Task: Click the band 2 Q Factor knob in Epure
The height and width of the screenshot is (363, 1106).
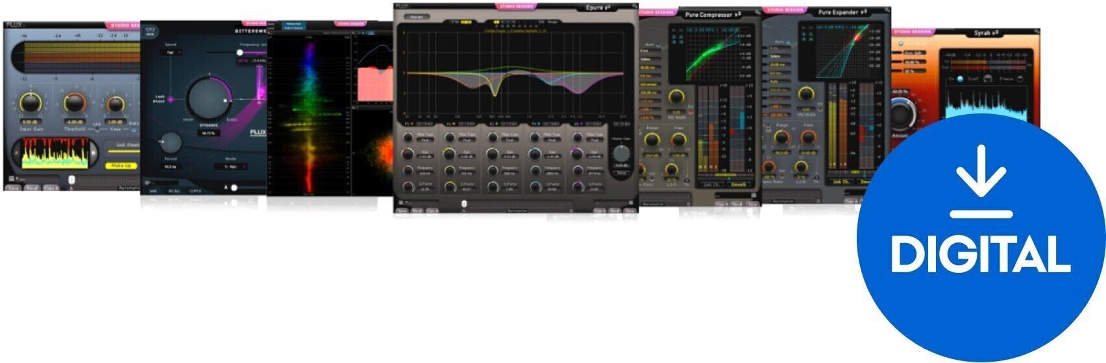Action: tap(449, 187)
